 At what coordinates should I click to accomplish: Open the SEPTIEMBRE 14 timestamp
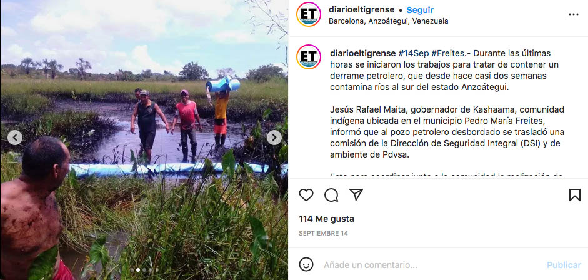(x=323, y=234)
